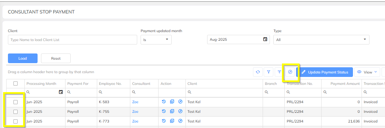Open the filter funnel icon in toolbar
The height and width of the screenshot is (128, 385).
(x=269, y=72)
